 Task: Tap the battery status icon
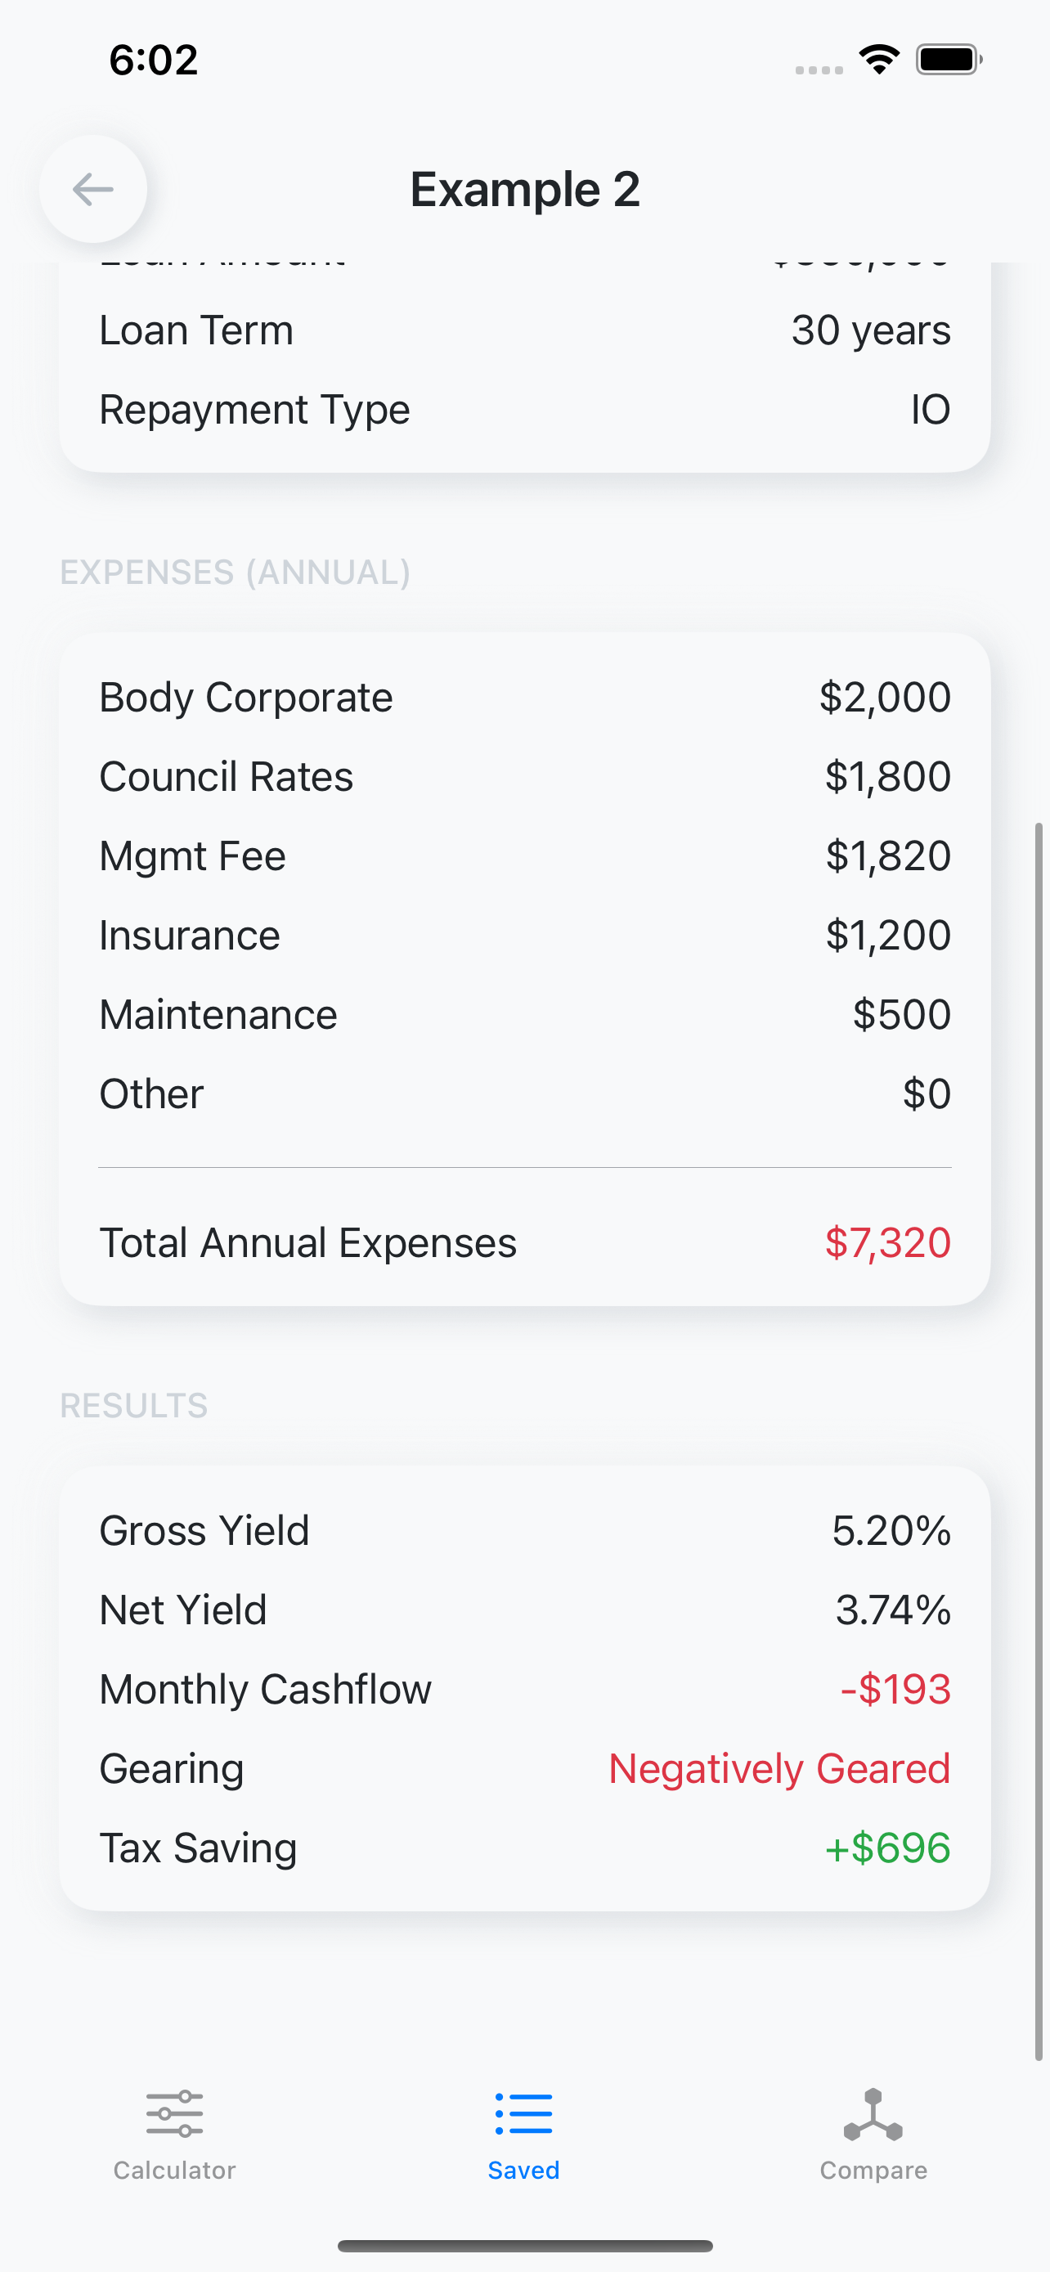point(949,60)
